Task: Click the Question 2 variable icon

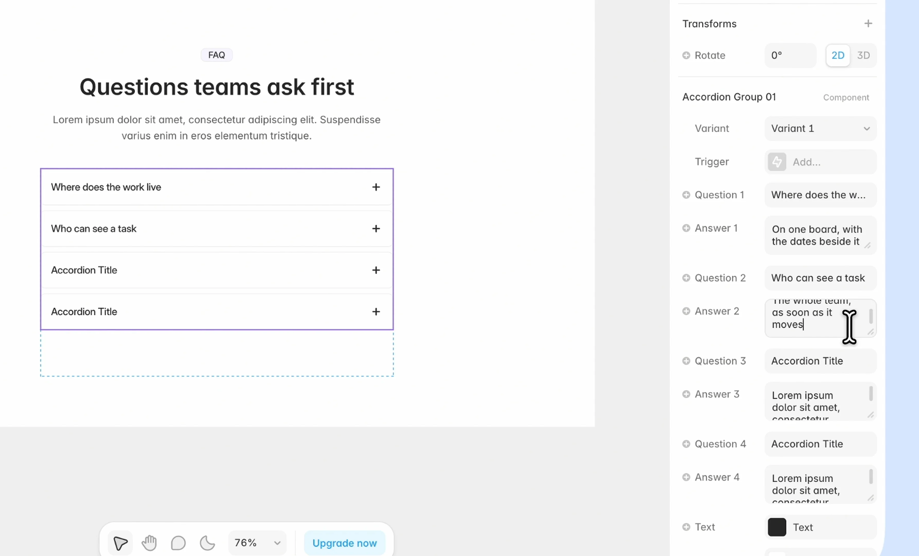Action: [x=686, y=278]
